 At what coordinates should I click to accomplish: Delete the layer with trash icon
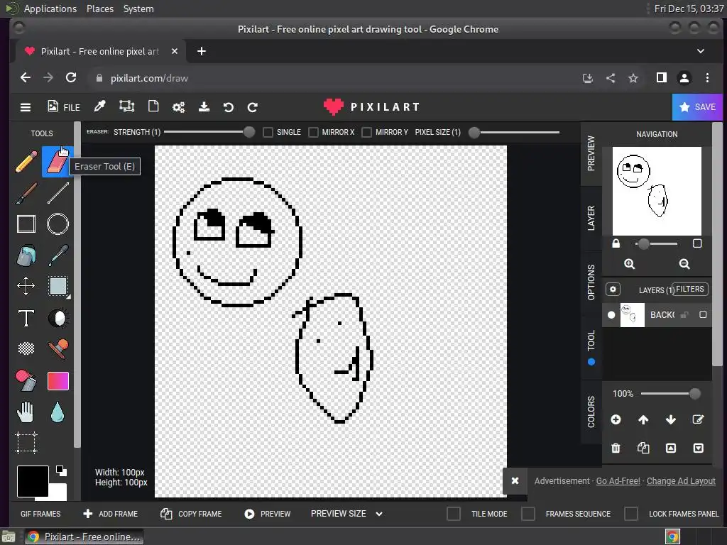(x=616, y=448)
